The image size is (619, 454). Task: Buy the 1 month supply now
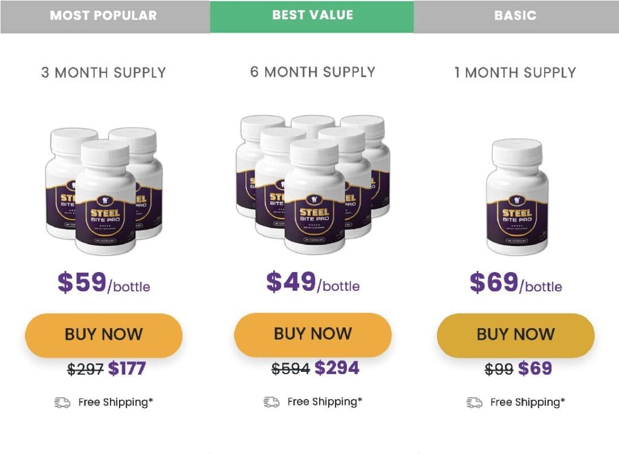(x=516, y=335)
